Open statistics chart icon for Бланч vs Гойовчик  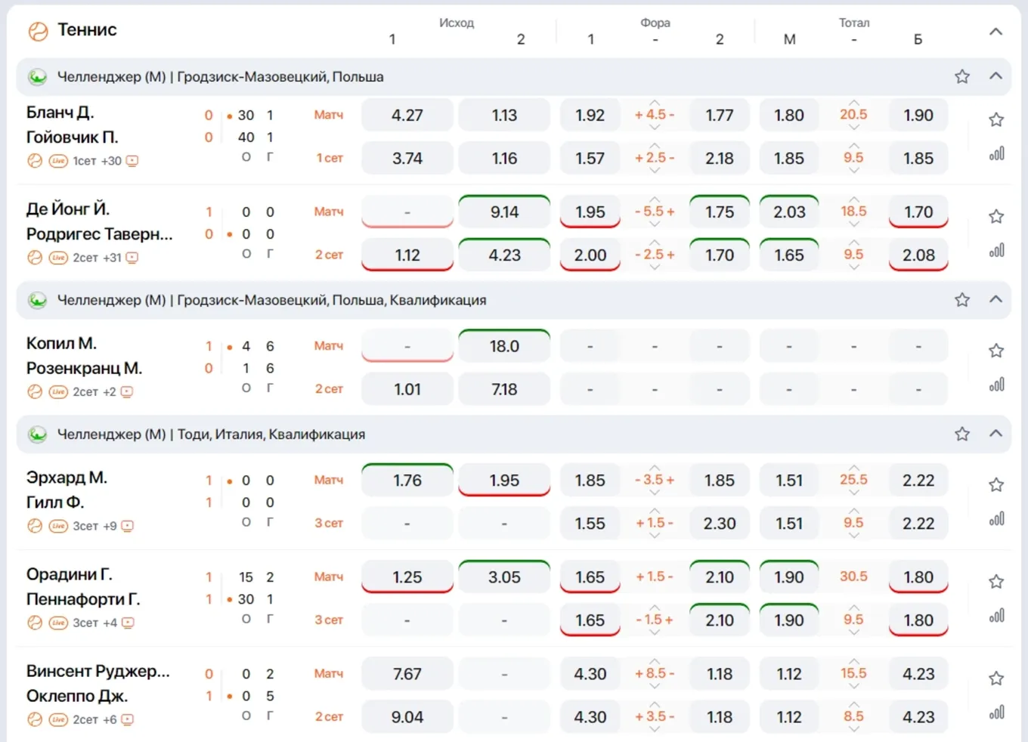click(996, 154)
